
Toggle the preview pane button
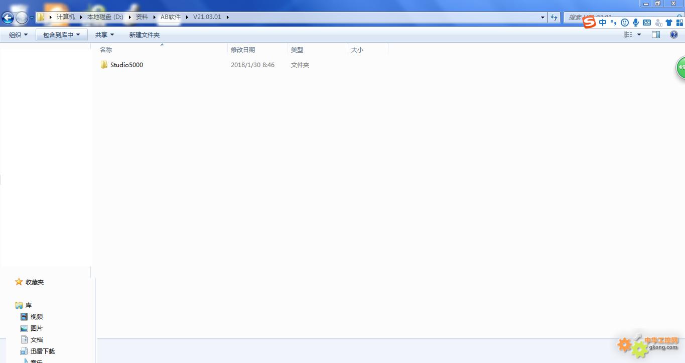[656, 35]
